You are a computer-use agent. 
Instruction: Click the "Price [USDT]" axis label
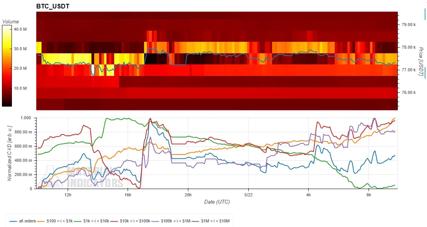[x=421, y=62]
